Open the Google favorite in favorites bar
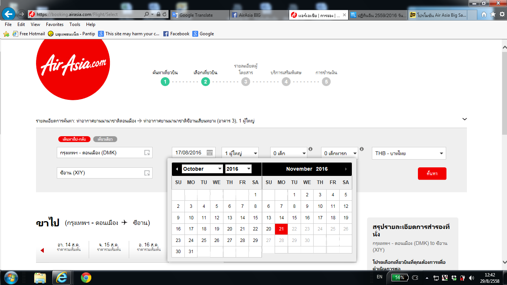Screen dimensions: 507x285 click(203, 34)
